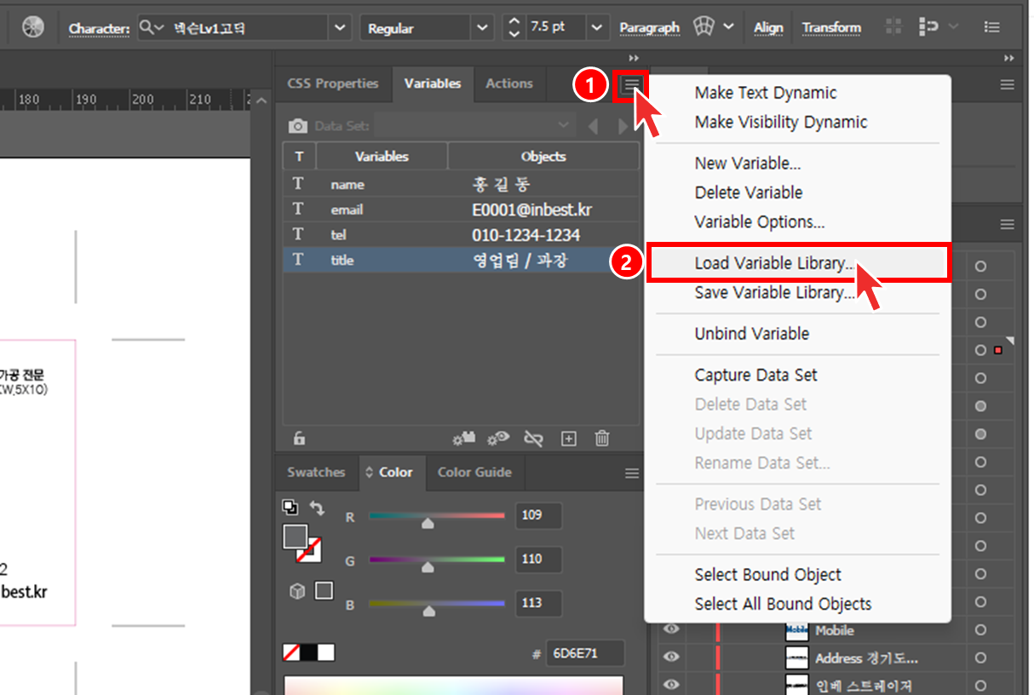Screen dimensions: 1034x695
Task: Click the Mobile layer thumbnail
Action: [x=796, y=630]
